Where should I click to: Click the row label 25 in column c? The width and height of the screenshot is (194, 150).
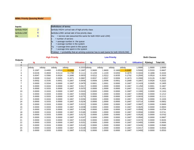pos(21,130)
